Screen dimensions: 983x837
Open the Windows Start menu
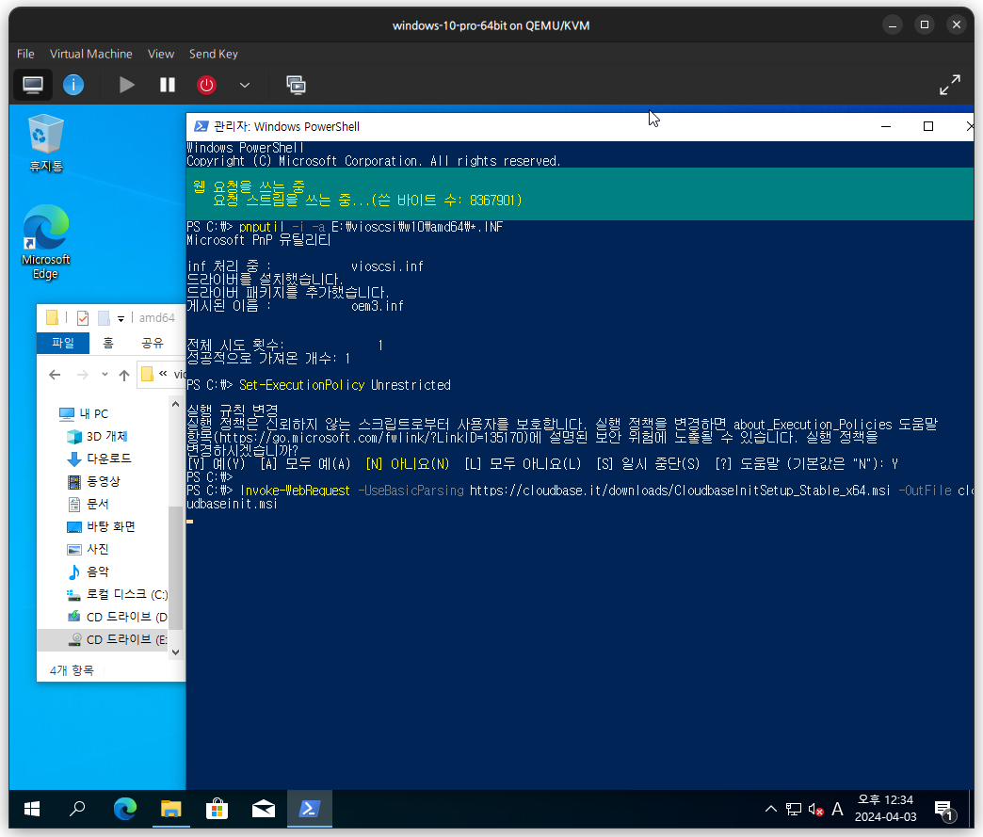31,809
